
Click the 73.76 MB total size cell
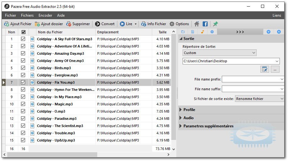coord(162,149)
